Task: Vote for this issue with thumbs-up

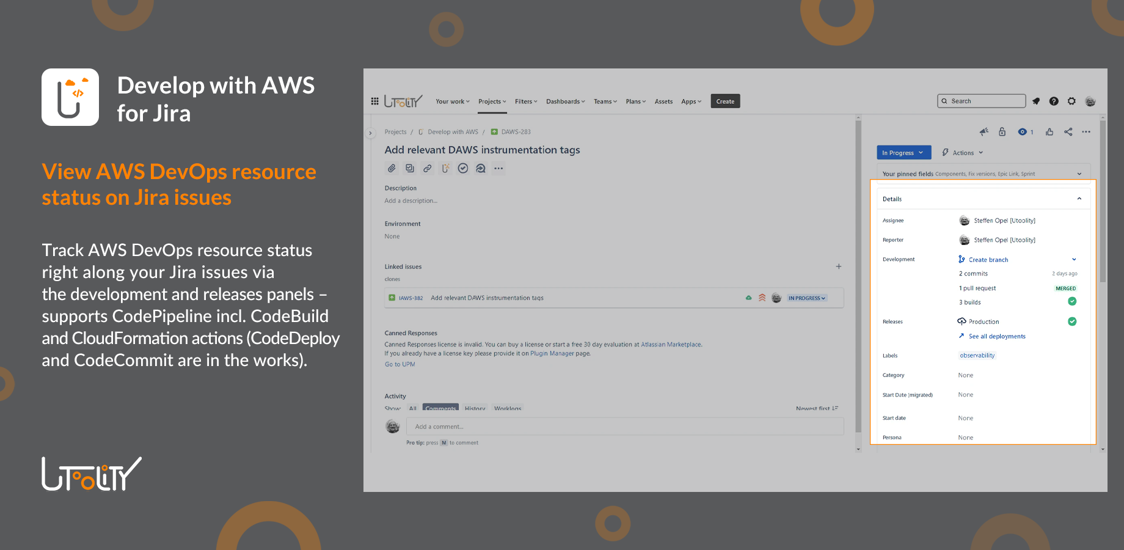Action: (x=1049, y=132)
